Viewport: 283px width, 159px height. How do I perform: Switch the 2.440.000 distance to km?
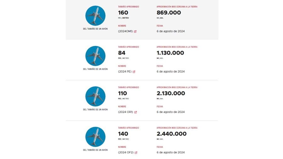point(162,139)
